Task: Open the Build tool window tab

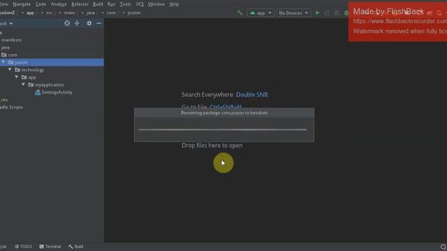Action: pyautogui.click(x=76, y=246)
